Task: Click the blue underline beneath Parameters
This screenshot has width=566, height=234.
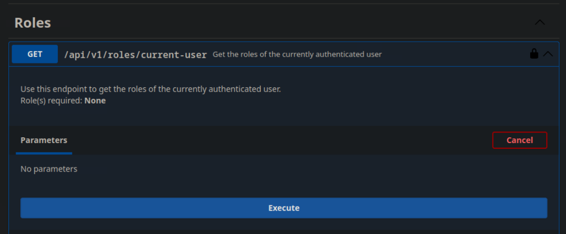Action: click(44, 153)
